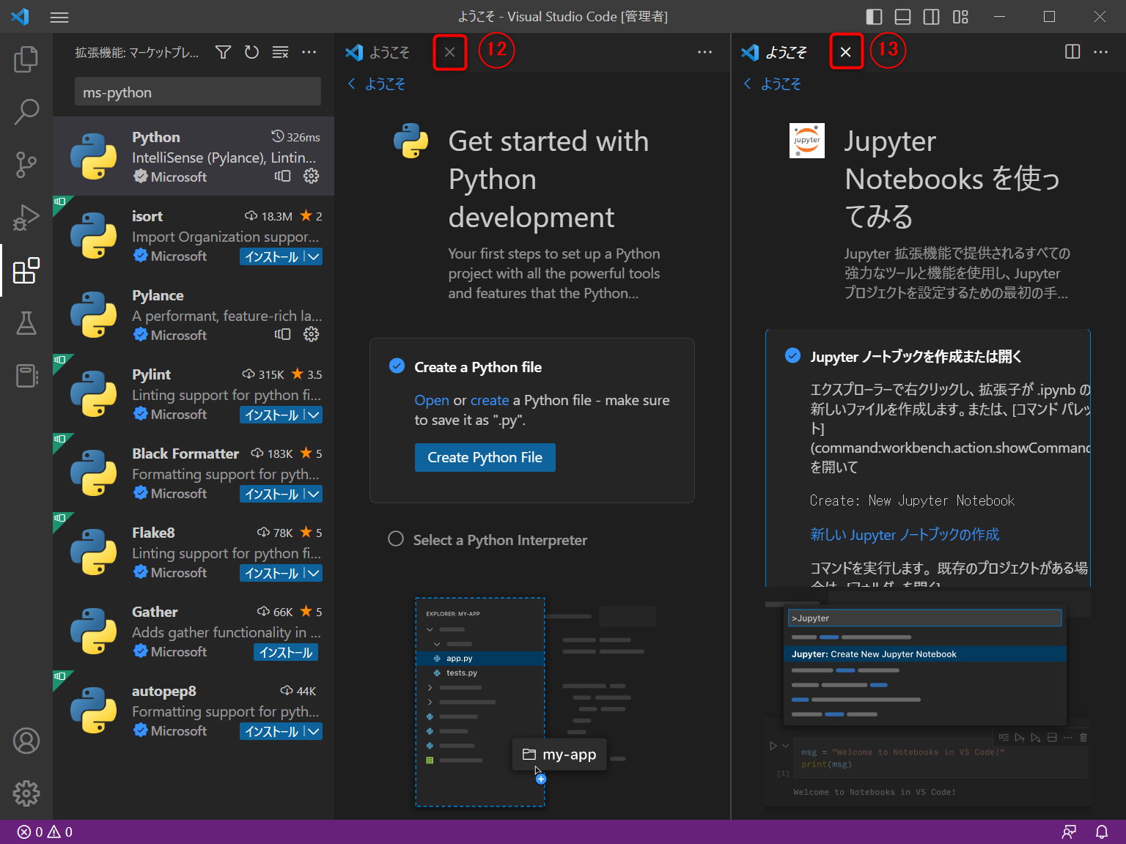The height and width of the screenshot is (844, 1126).
Task: Mark Select a Python Interpreter step
Action: [x=396, y=539]
